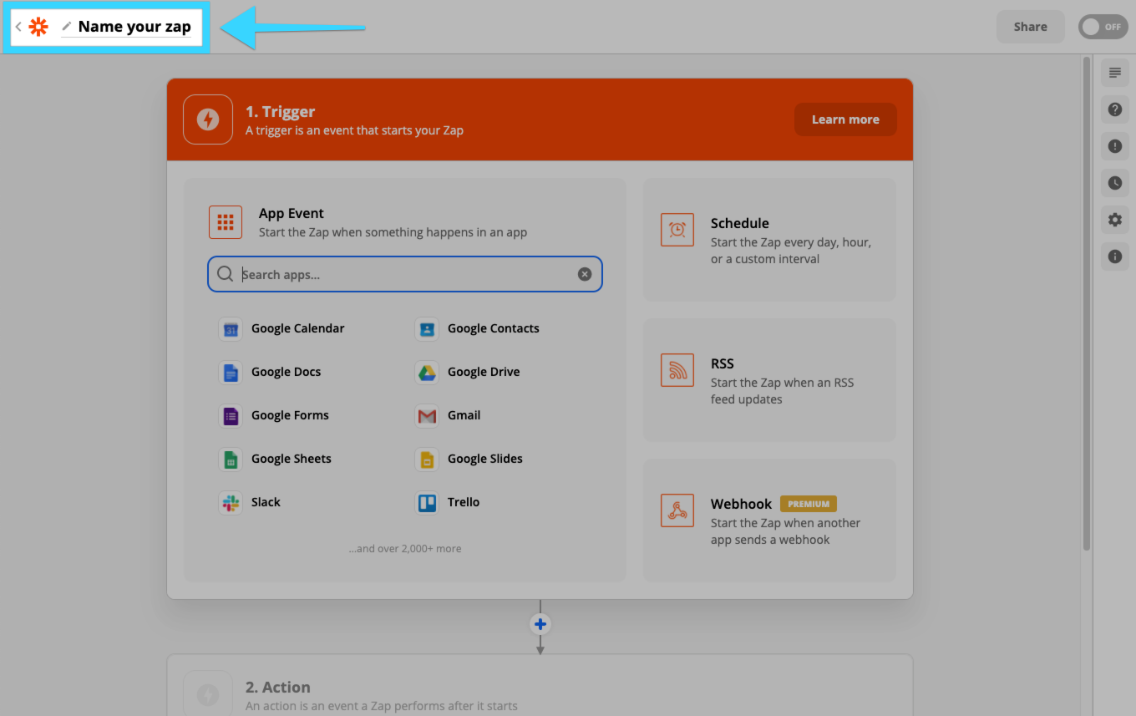Select the Slack app icon
The height and width of the screenshot is (716, 1136).
pos(230,503)
